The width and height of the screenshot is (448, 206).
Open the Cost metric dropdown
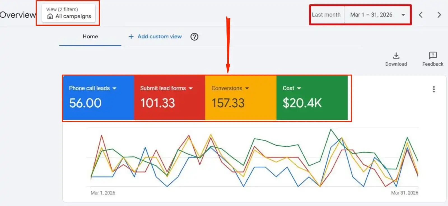(292, 88)
